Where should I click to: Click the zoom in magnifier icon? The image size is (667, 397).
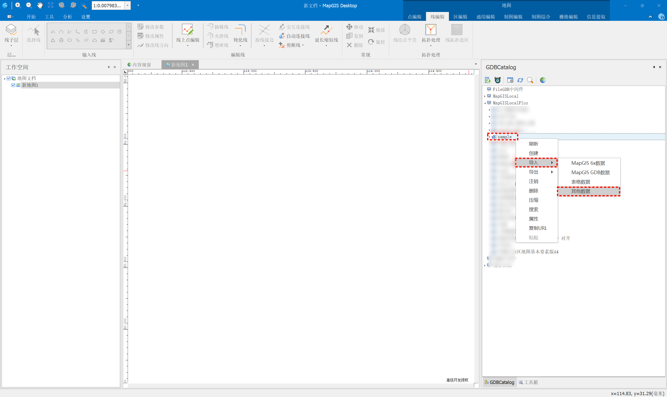point(18,5)
